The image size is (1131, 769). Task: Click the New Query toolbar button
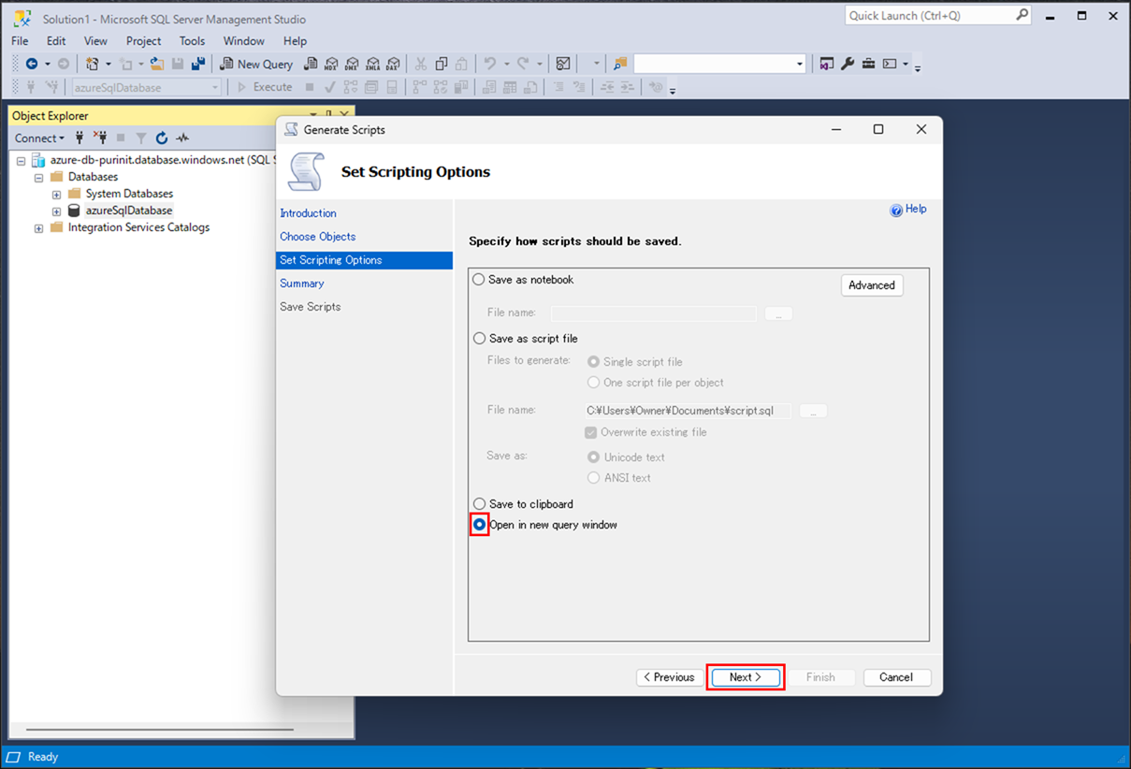pyautogui.click(x=255, y=64)
